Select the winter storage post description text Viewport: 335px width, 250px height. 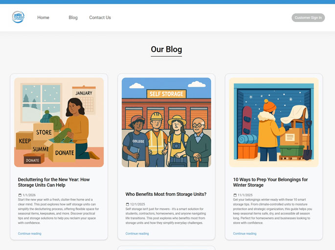(x=274, y=211)
